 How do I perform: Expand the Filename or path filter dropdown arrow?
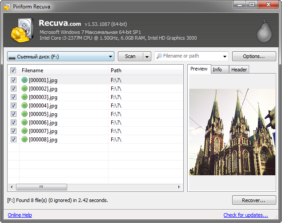pos(225,57)
